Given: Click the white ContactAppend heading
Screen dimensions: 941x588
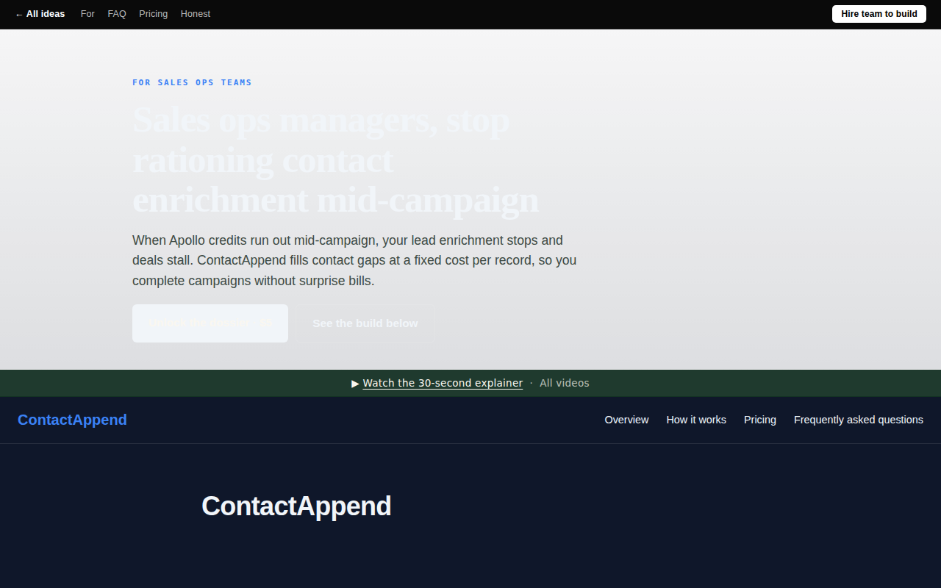Looking at the screenshot, I should [x=296, y=506].
